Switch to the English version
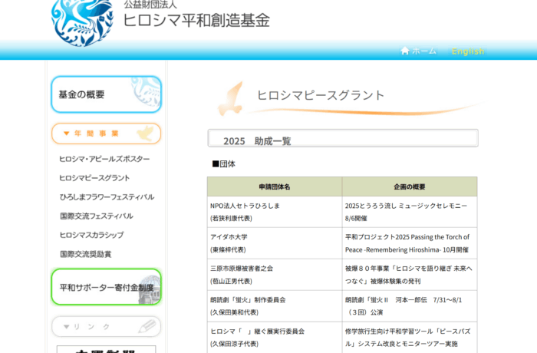 [x=468, y=51]
